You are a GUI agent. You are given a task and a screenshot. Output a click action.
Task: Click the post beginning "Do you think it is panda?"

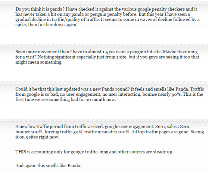click(x=107, y=17)
